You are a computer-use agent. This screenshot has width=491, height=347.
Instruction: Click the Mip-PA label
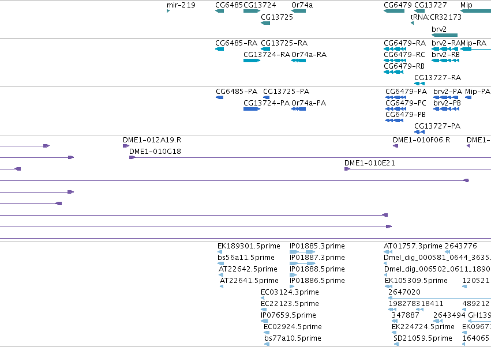478,92
